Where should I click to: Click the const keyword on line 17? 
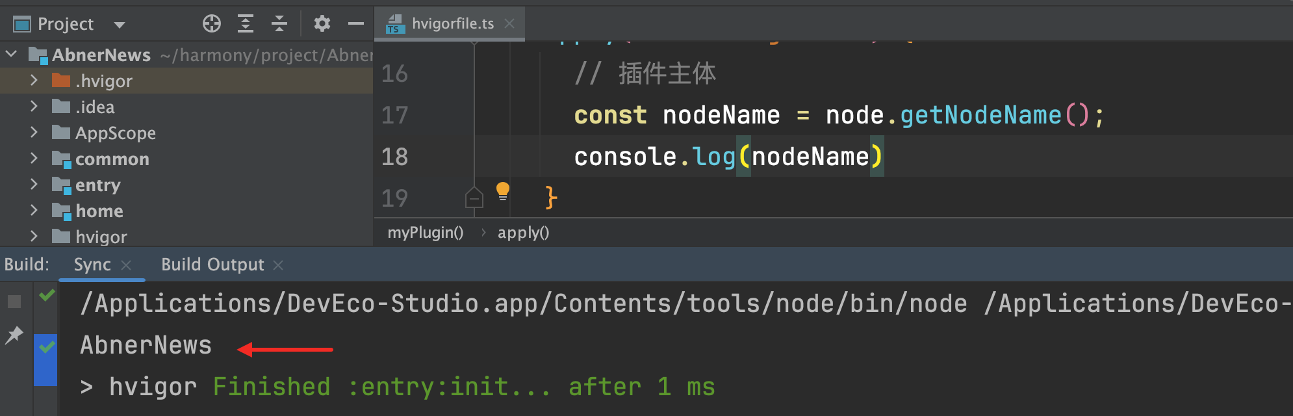click(x=610, y=115)
